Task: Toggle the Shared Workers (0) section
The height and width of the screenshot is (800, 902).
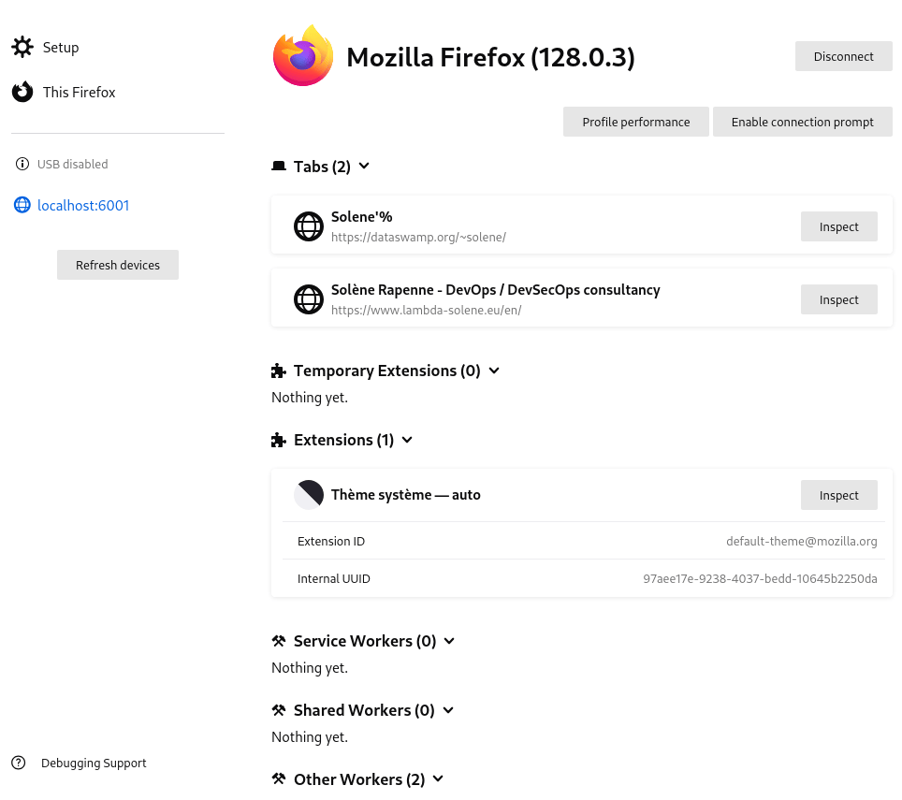Action: pyautogui.click(x=448, y=710)
